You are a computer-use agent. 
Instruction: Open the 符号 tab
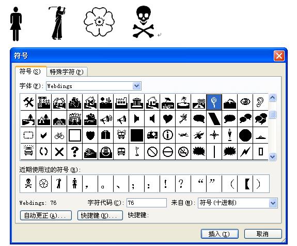click(30, 72)
